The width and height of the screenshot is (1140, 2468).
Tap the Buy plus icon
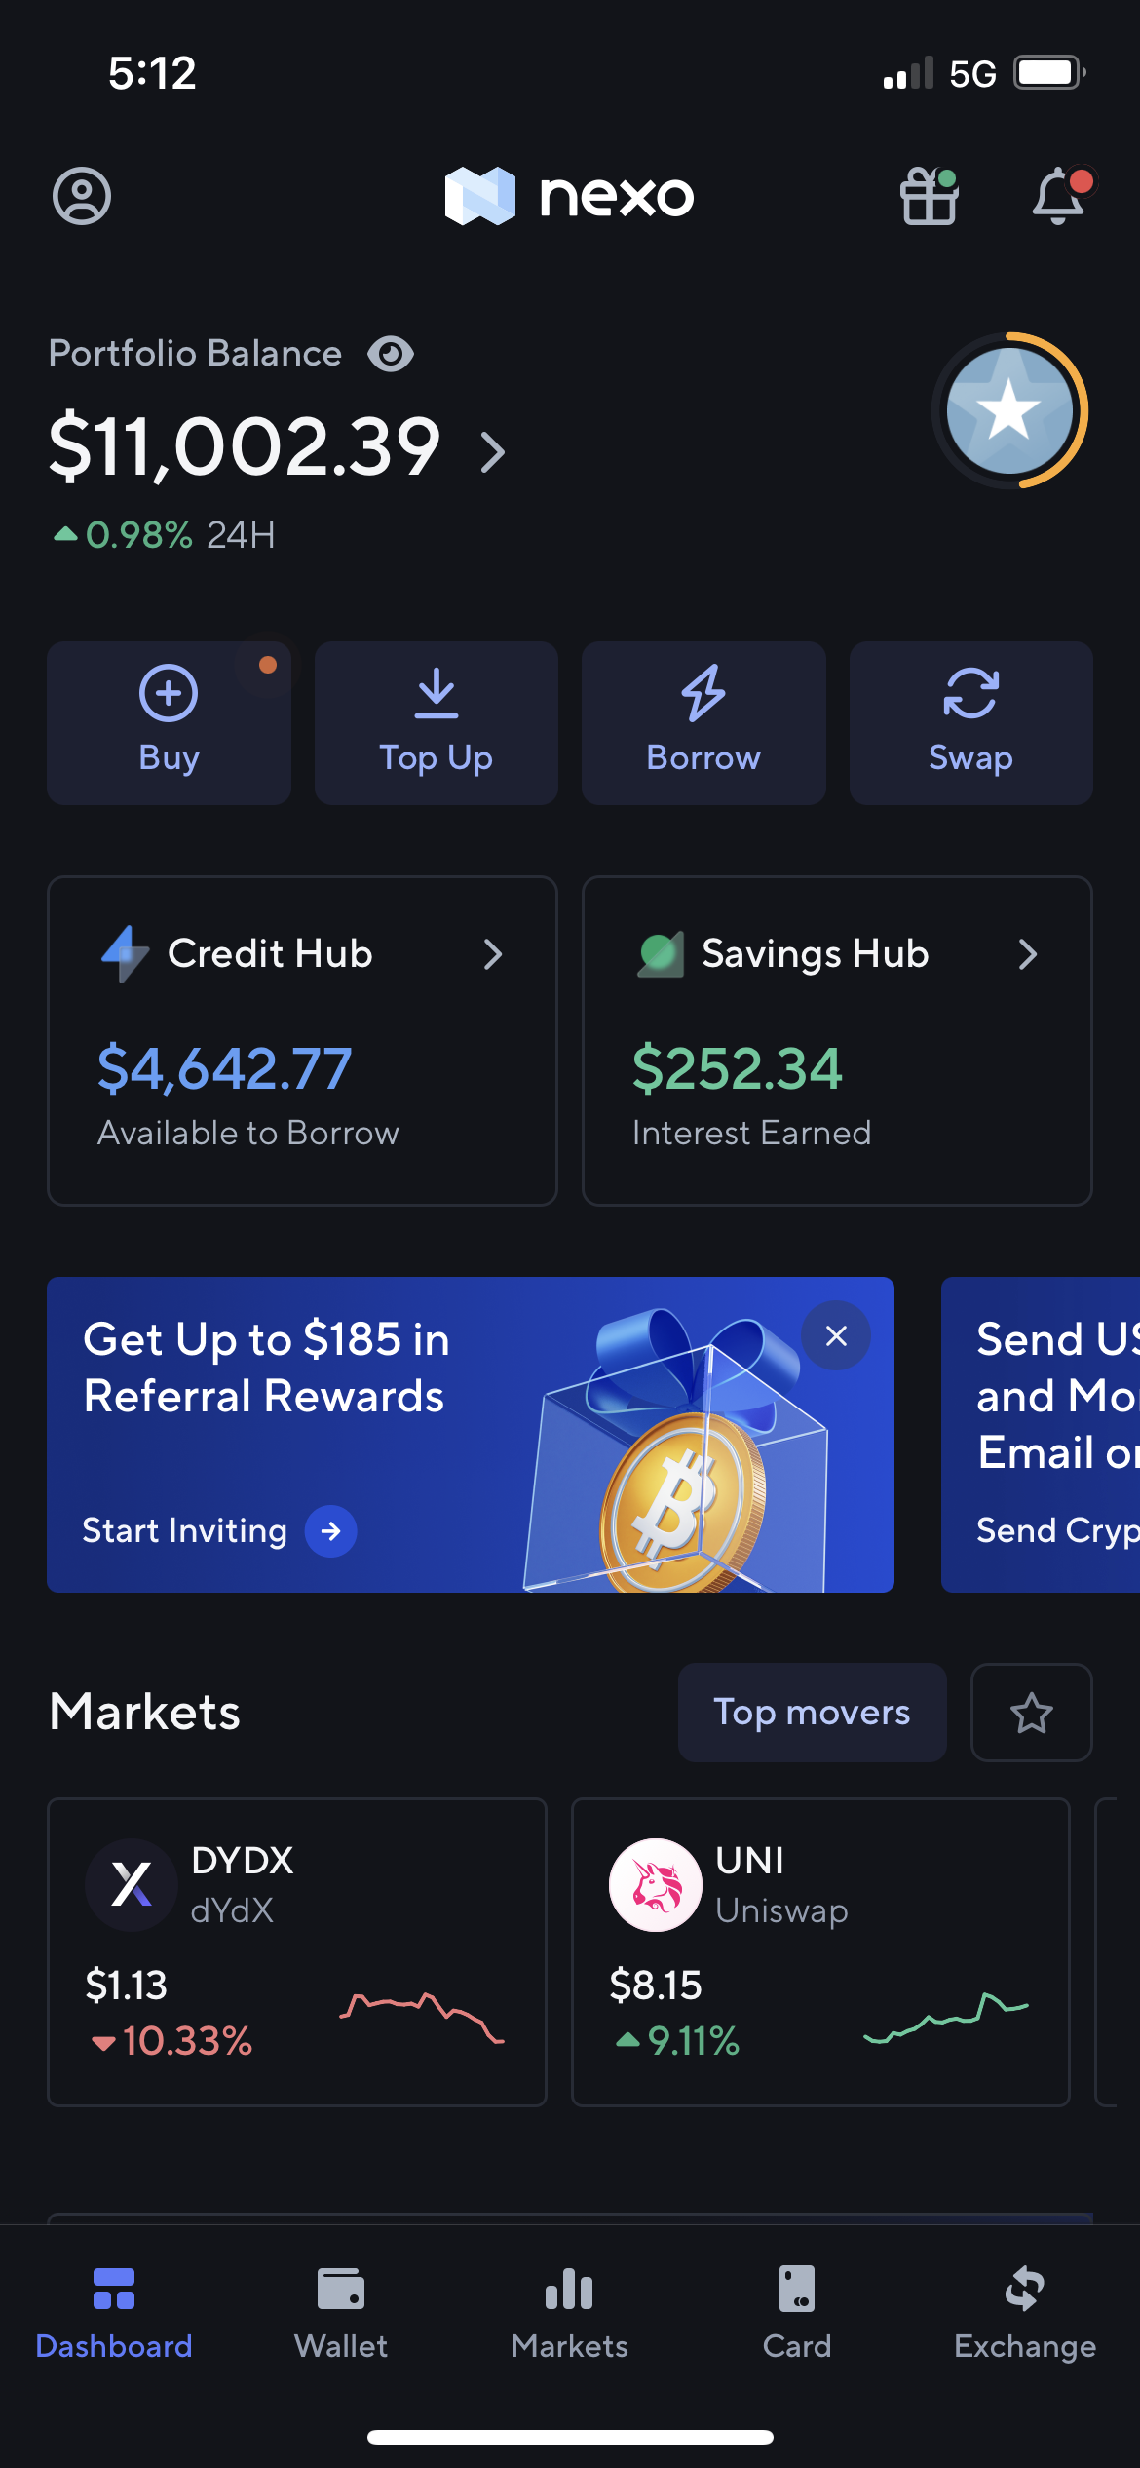[169, 693]
